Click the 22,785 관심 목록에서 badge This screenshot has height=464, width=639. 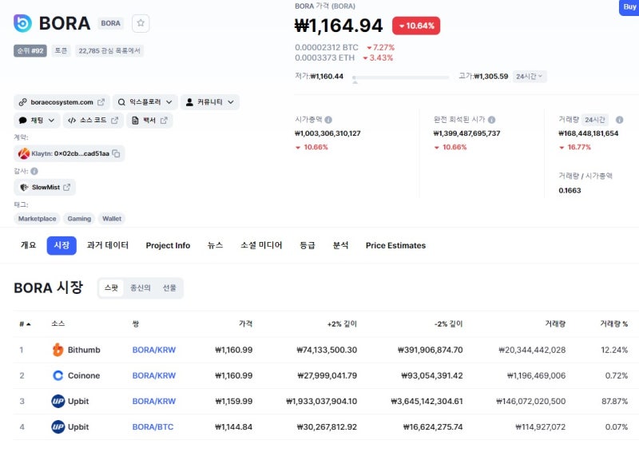[109, 51]
